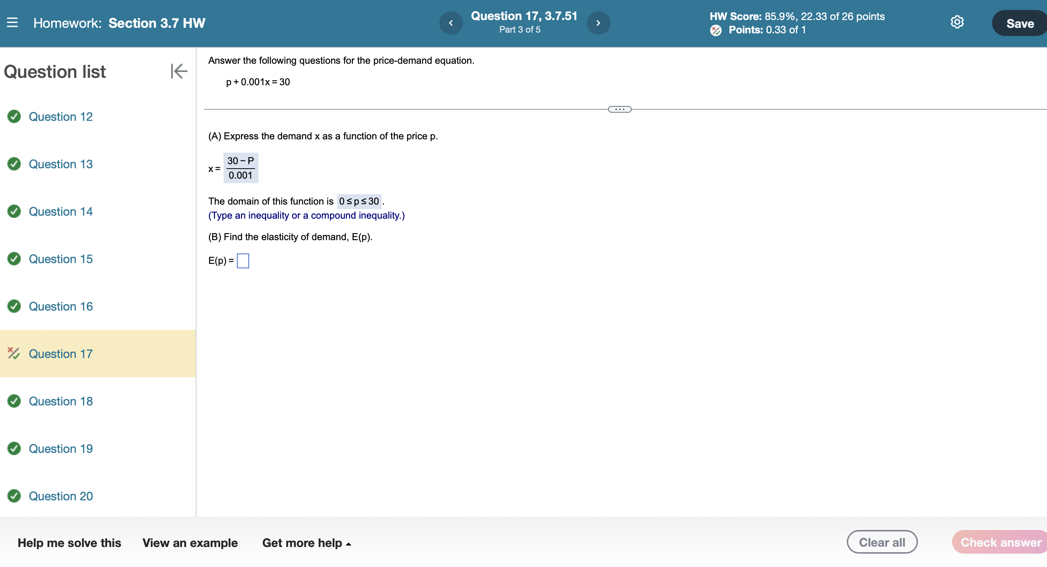Click the points partial-credit status icon
The image size is (1047, 567).
716,30
